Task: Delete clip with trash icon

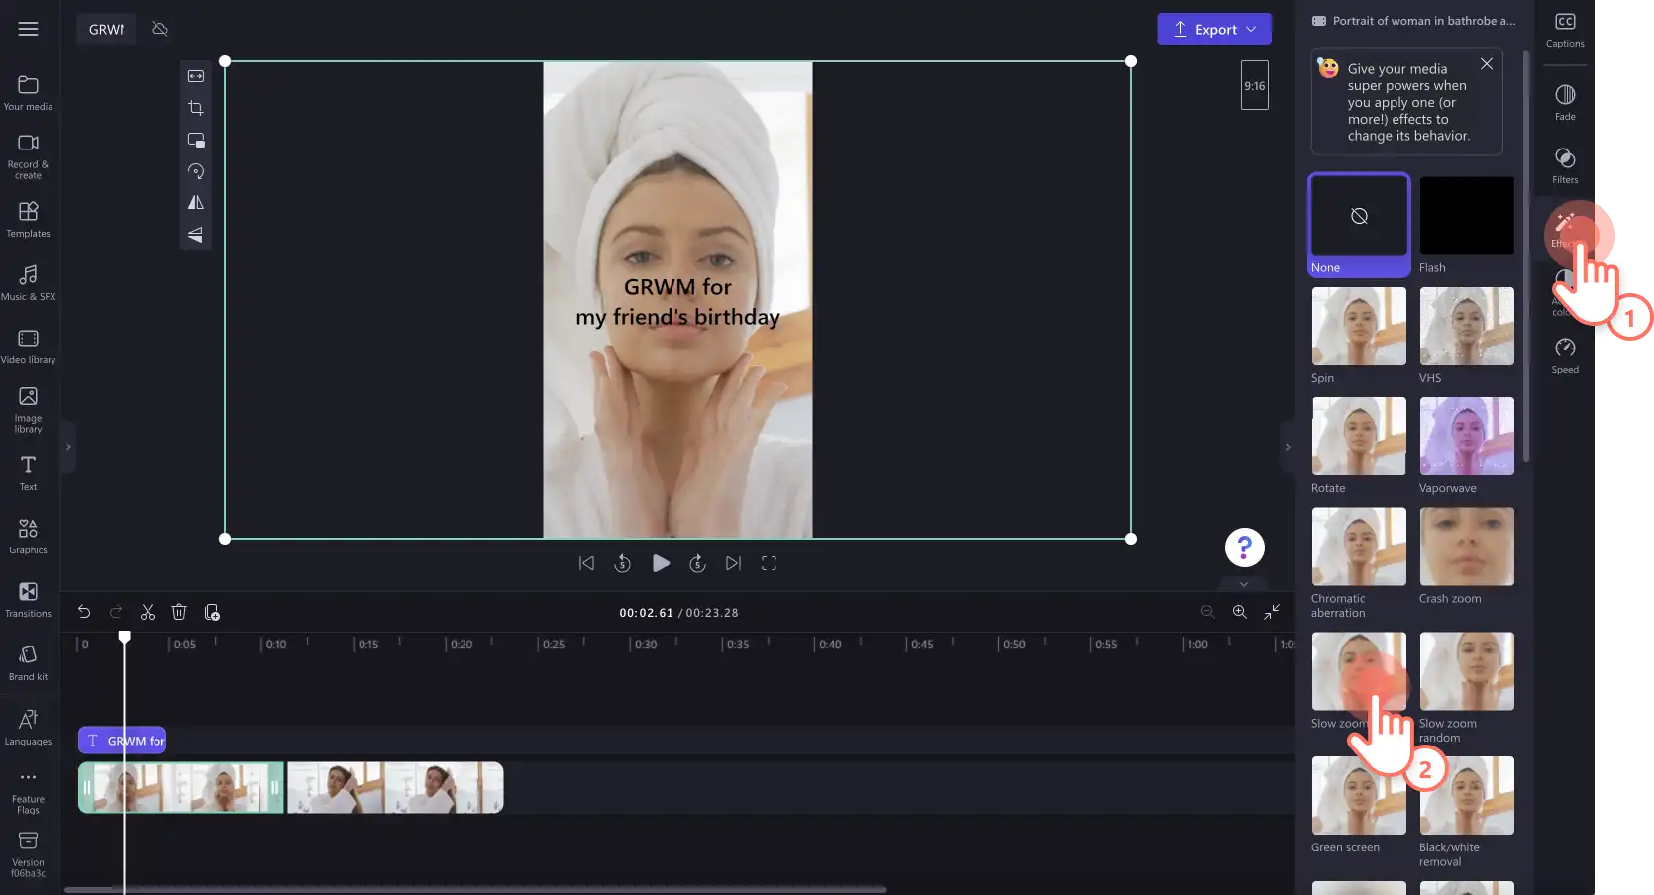Action: click(179, 612)
